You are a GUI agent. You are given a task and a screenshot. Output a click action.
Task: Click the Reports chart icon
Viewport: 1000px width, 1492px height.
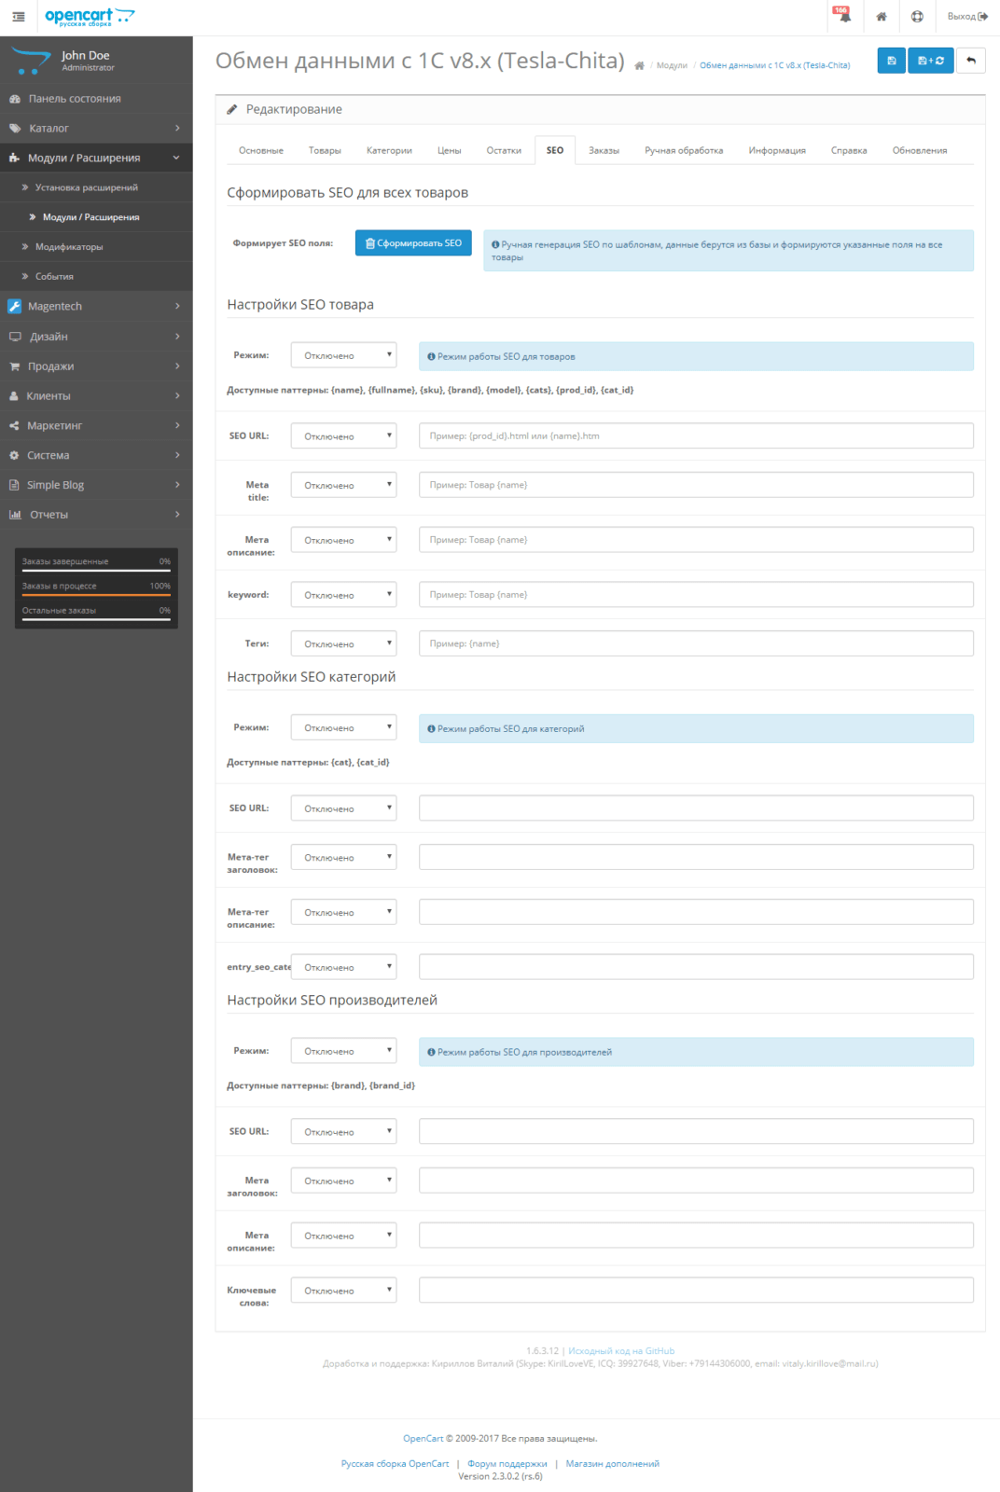point(15,515)
